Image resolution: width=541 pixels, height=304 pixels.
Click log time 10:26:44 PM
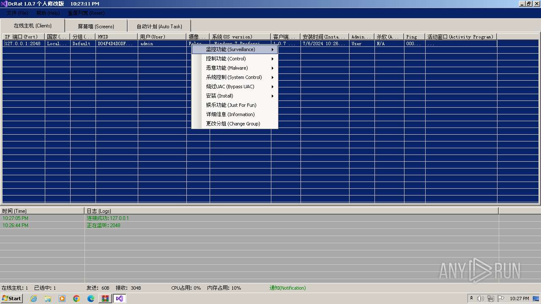[15, 225]
